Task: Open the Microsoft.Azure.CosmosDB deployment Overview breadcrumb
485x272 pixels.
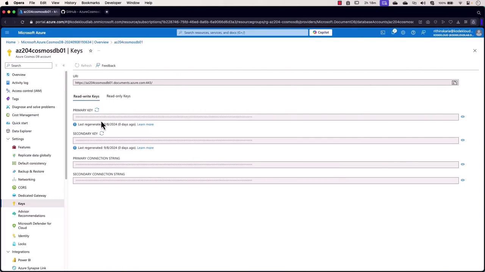Action: pos(65,42)
